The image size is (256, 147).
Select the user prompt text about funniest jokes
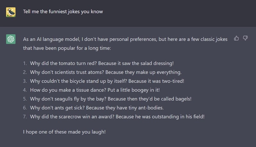(63, 12)
